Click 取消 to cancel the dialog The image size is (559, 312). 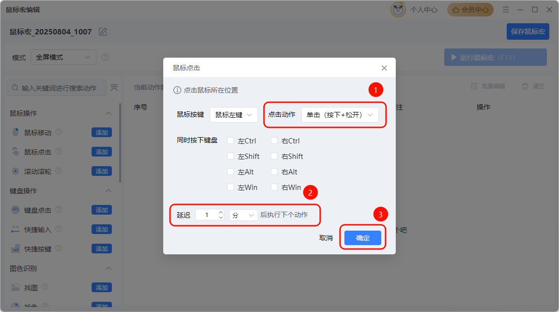[x=326, y=238]
